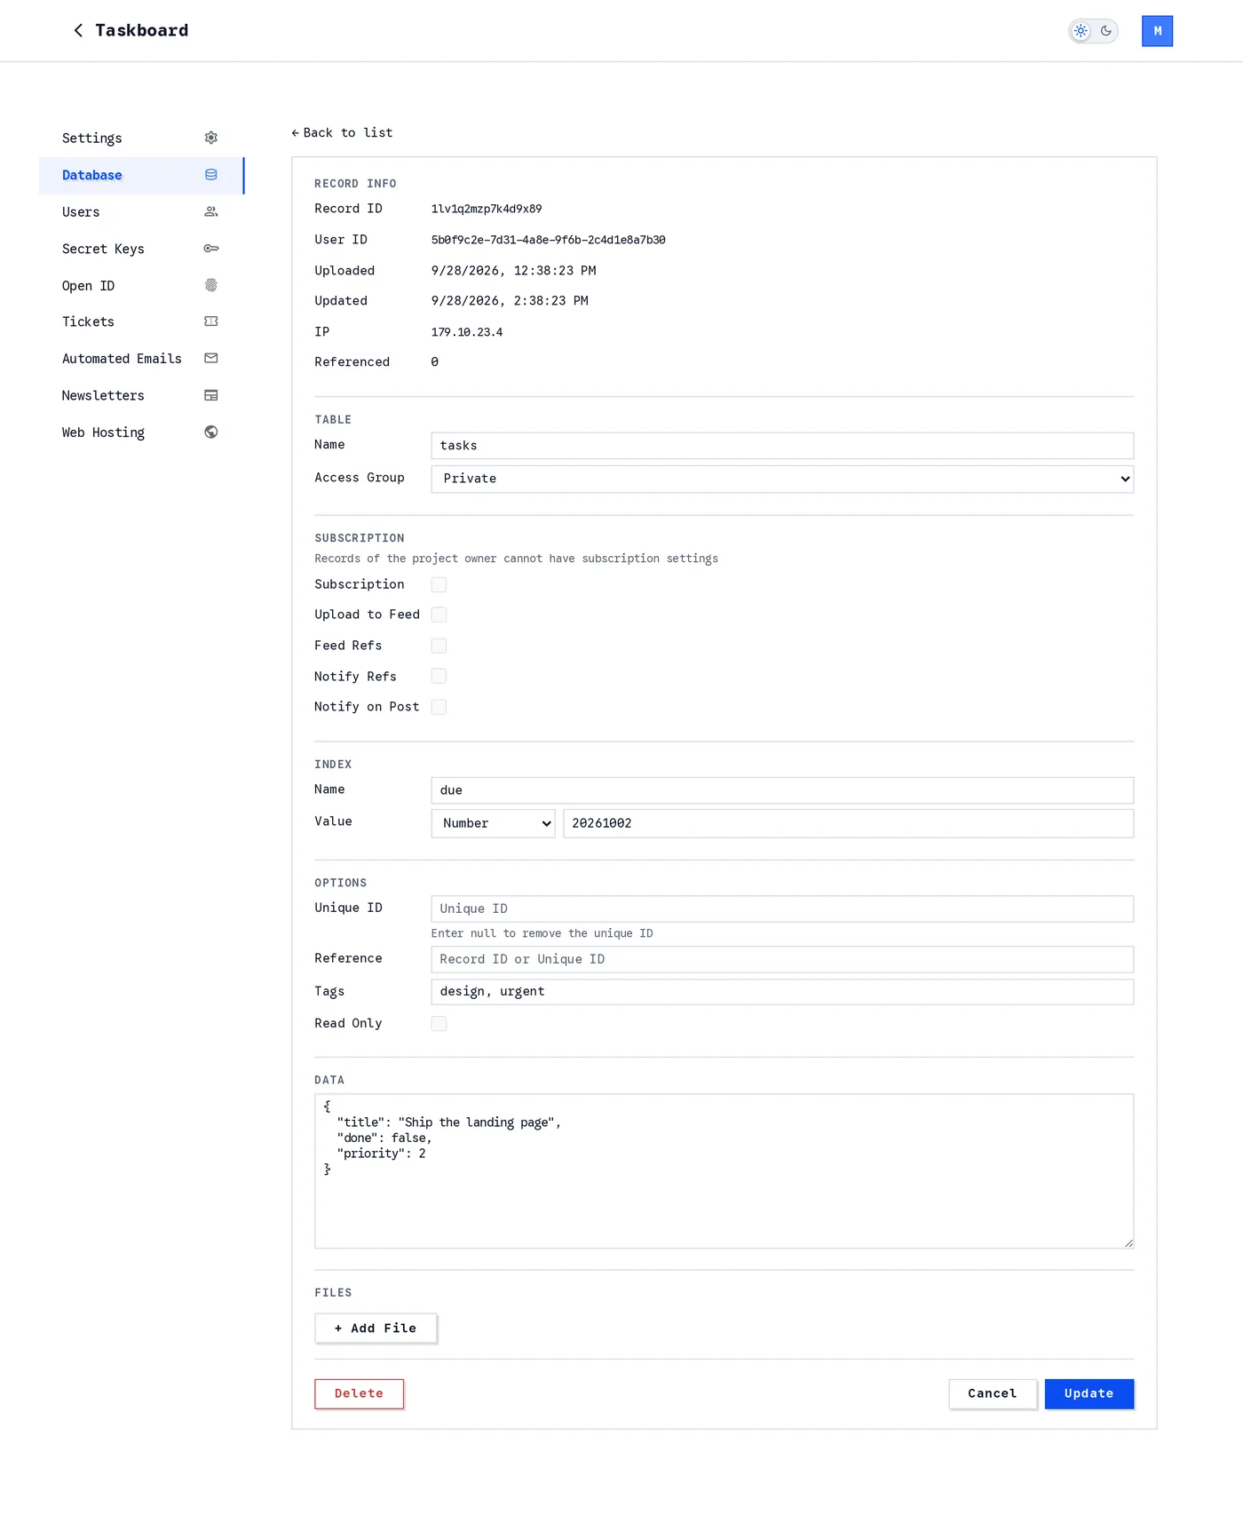The width and height of the screenshot is (1243, 1515).
Task: Open Secret Keys in the sidebar
Action: coord(141,249)
